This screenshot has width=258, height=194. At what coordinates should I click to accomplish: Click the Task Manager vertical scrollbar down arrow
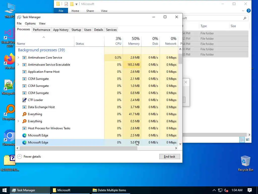(x=180, y=144)
